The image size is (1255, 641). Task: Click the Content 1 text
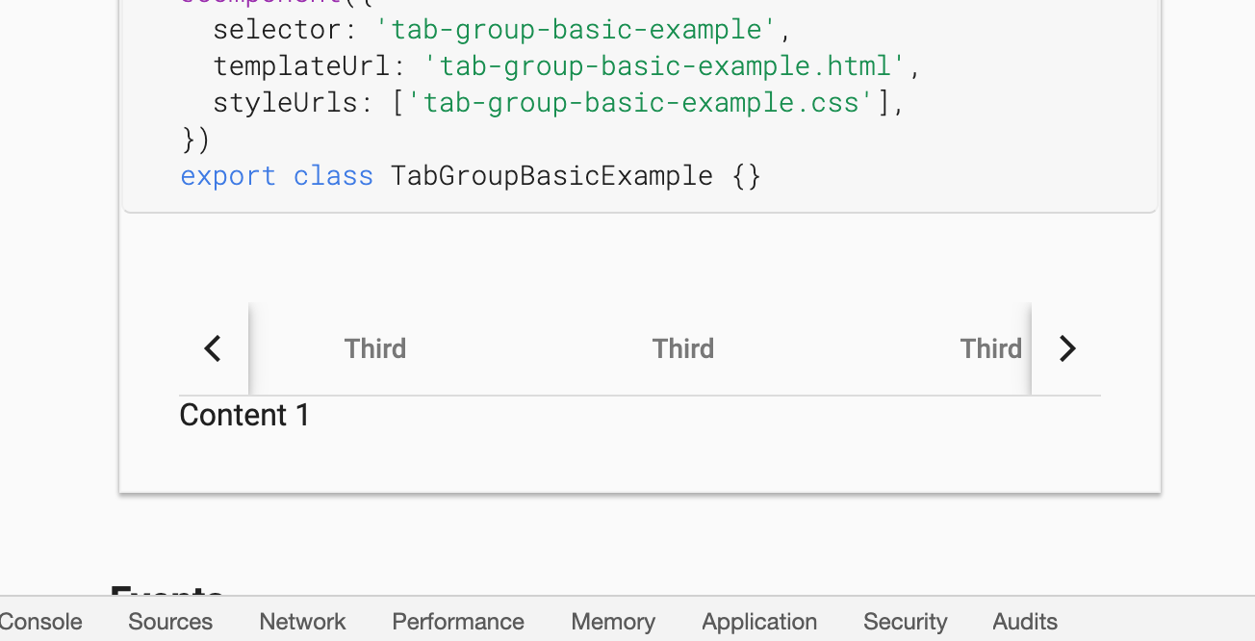[x=243, y=414]
